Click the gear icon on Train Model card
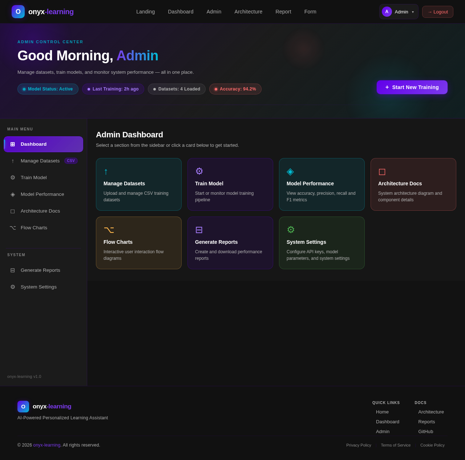The width and height of the screenshot is (465, 460). [199, 171]
